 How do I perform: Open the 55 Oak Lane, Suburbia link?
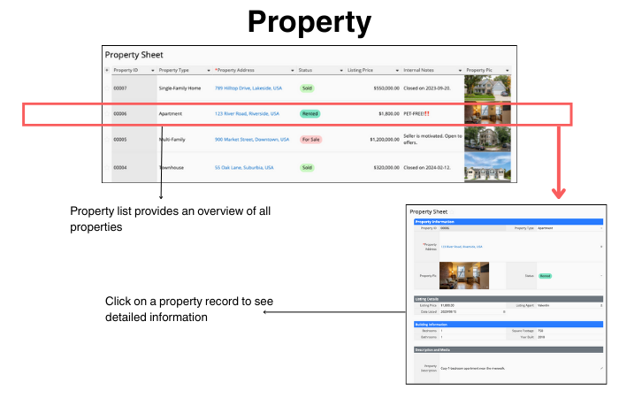click(x=242, y=166)
